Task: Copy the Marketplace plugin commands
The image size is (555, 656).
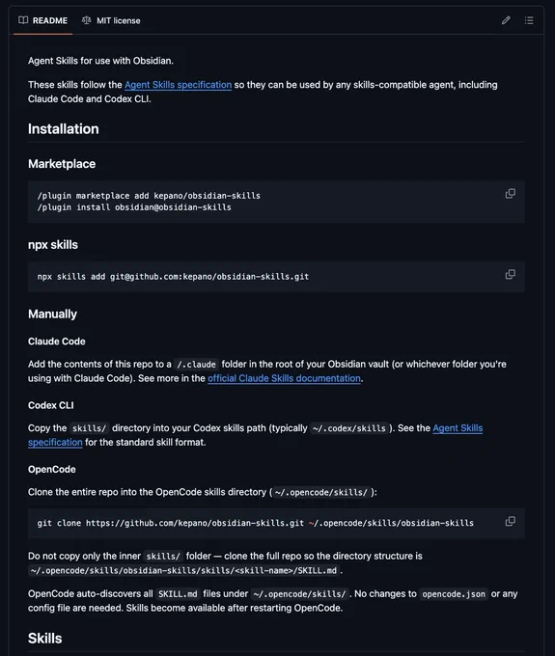Action: tap(511, 194)
